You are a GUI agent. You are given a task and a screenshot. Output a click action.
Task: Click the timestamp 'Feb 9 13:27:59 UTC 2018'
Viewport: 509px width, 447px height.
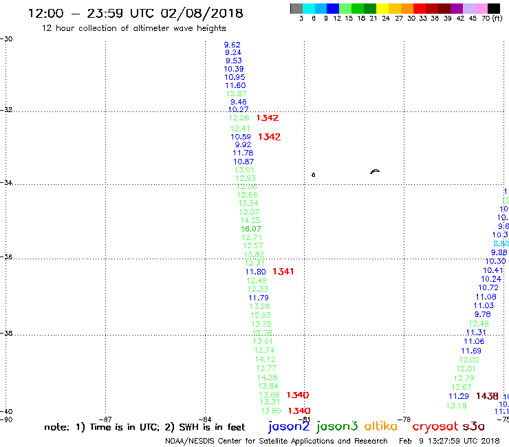tap(449, 441)
